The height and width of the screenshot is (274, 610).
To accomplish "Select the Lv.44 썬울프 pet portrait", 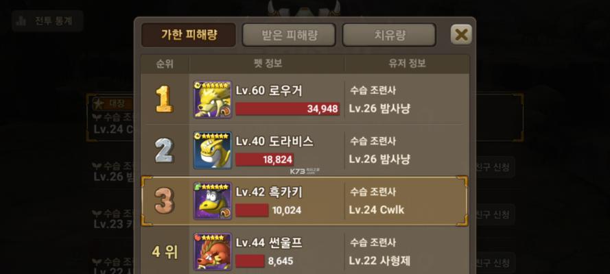I will (213, 251).
